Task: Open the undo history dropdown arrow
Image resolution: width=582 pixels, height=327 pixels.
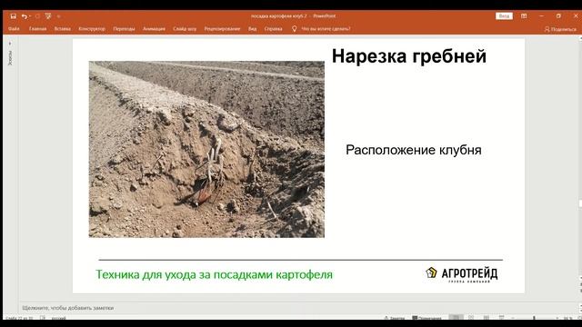Action: point(30,16)
